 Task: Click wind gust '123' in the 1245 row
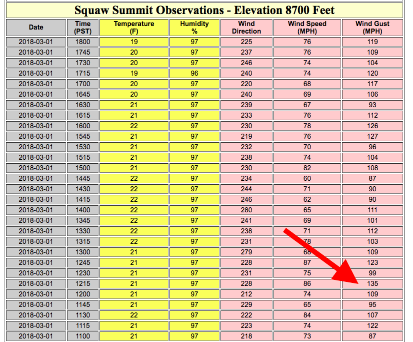(x=372, y=262)
